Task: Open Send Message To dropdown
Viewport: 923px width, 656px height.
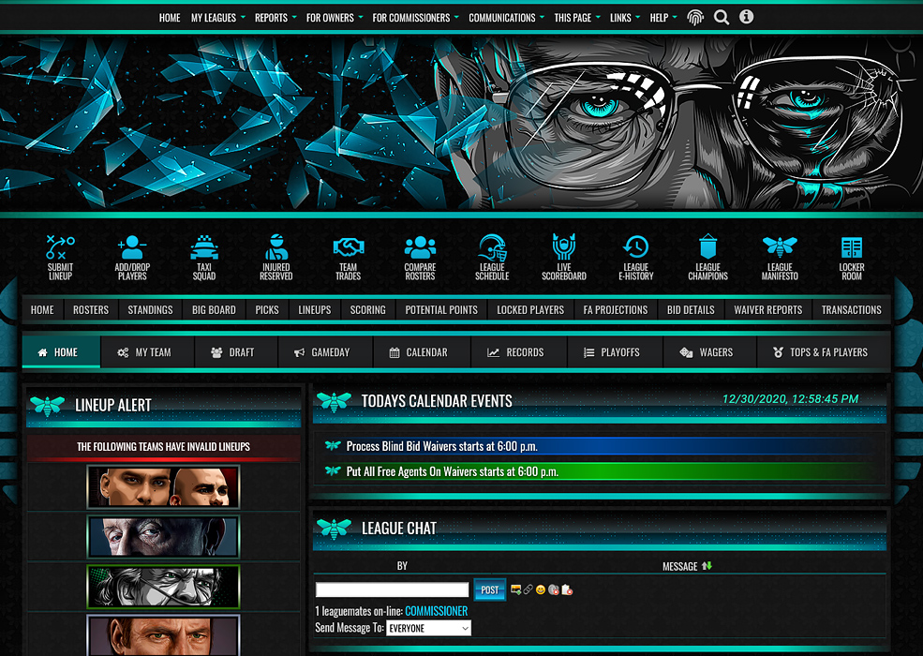Action: (x=428, y=628)
